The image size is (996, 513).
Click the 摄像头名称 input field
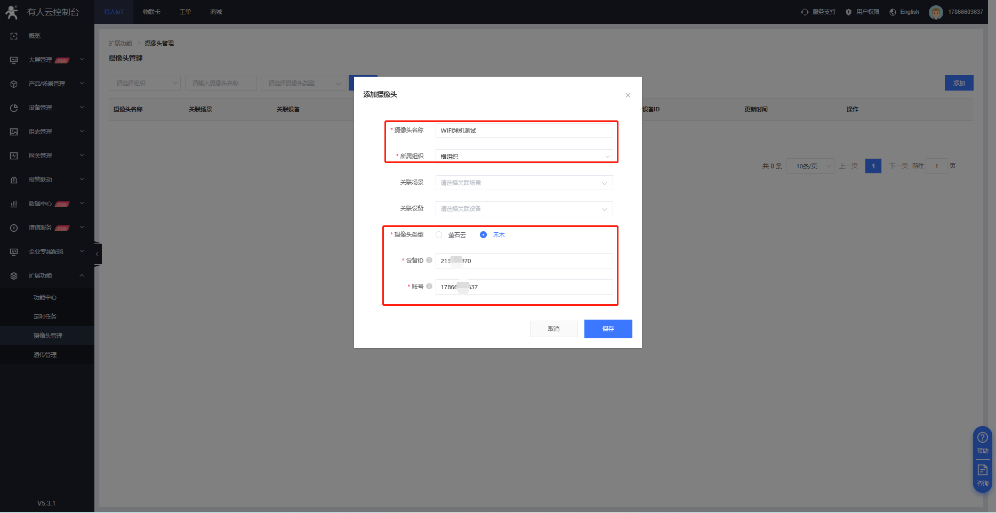click(x=524, y=131)
